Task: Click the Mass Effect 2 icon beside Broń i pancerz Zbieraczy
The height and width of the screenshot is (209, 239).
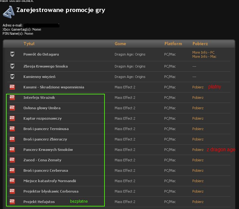Action: [12, 139]
